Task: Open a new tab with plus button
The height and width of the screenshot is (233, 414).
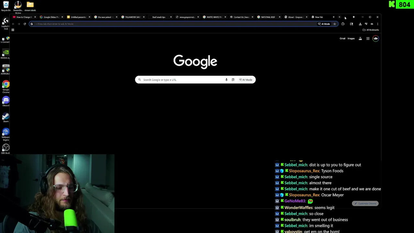Action: click(x=339, y=17)
